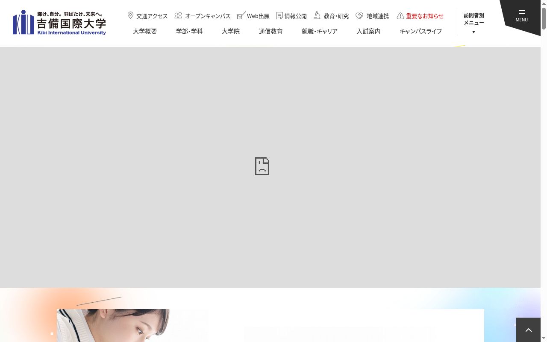Open the 学部・学科 menu

pyautogui.click(x=189, y=31)
